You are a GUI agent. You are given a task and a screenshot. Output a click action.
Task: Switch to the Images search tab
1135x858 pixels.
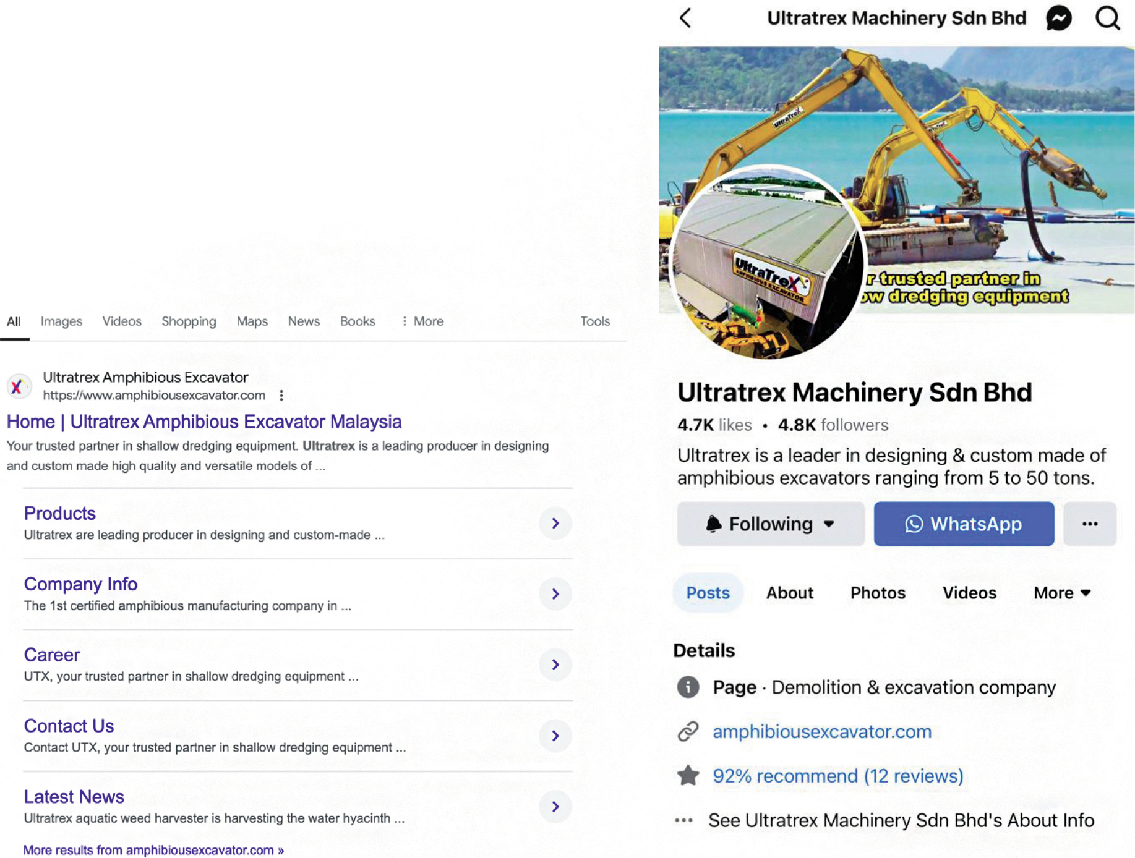(61, 321)
